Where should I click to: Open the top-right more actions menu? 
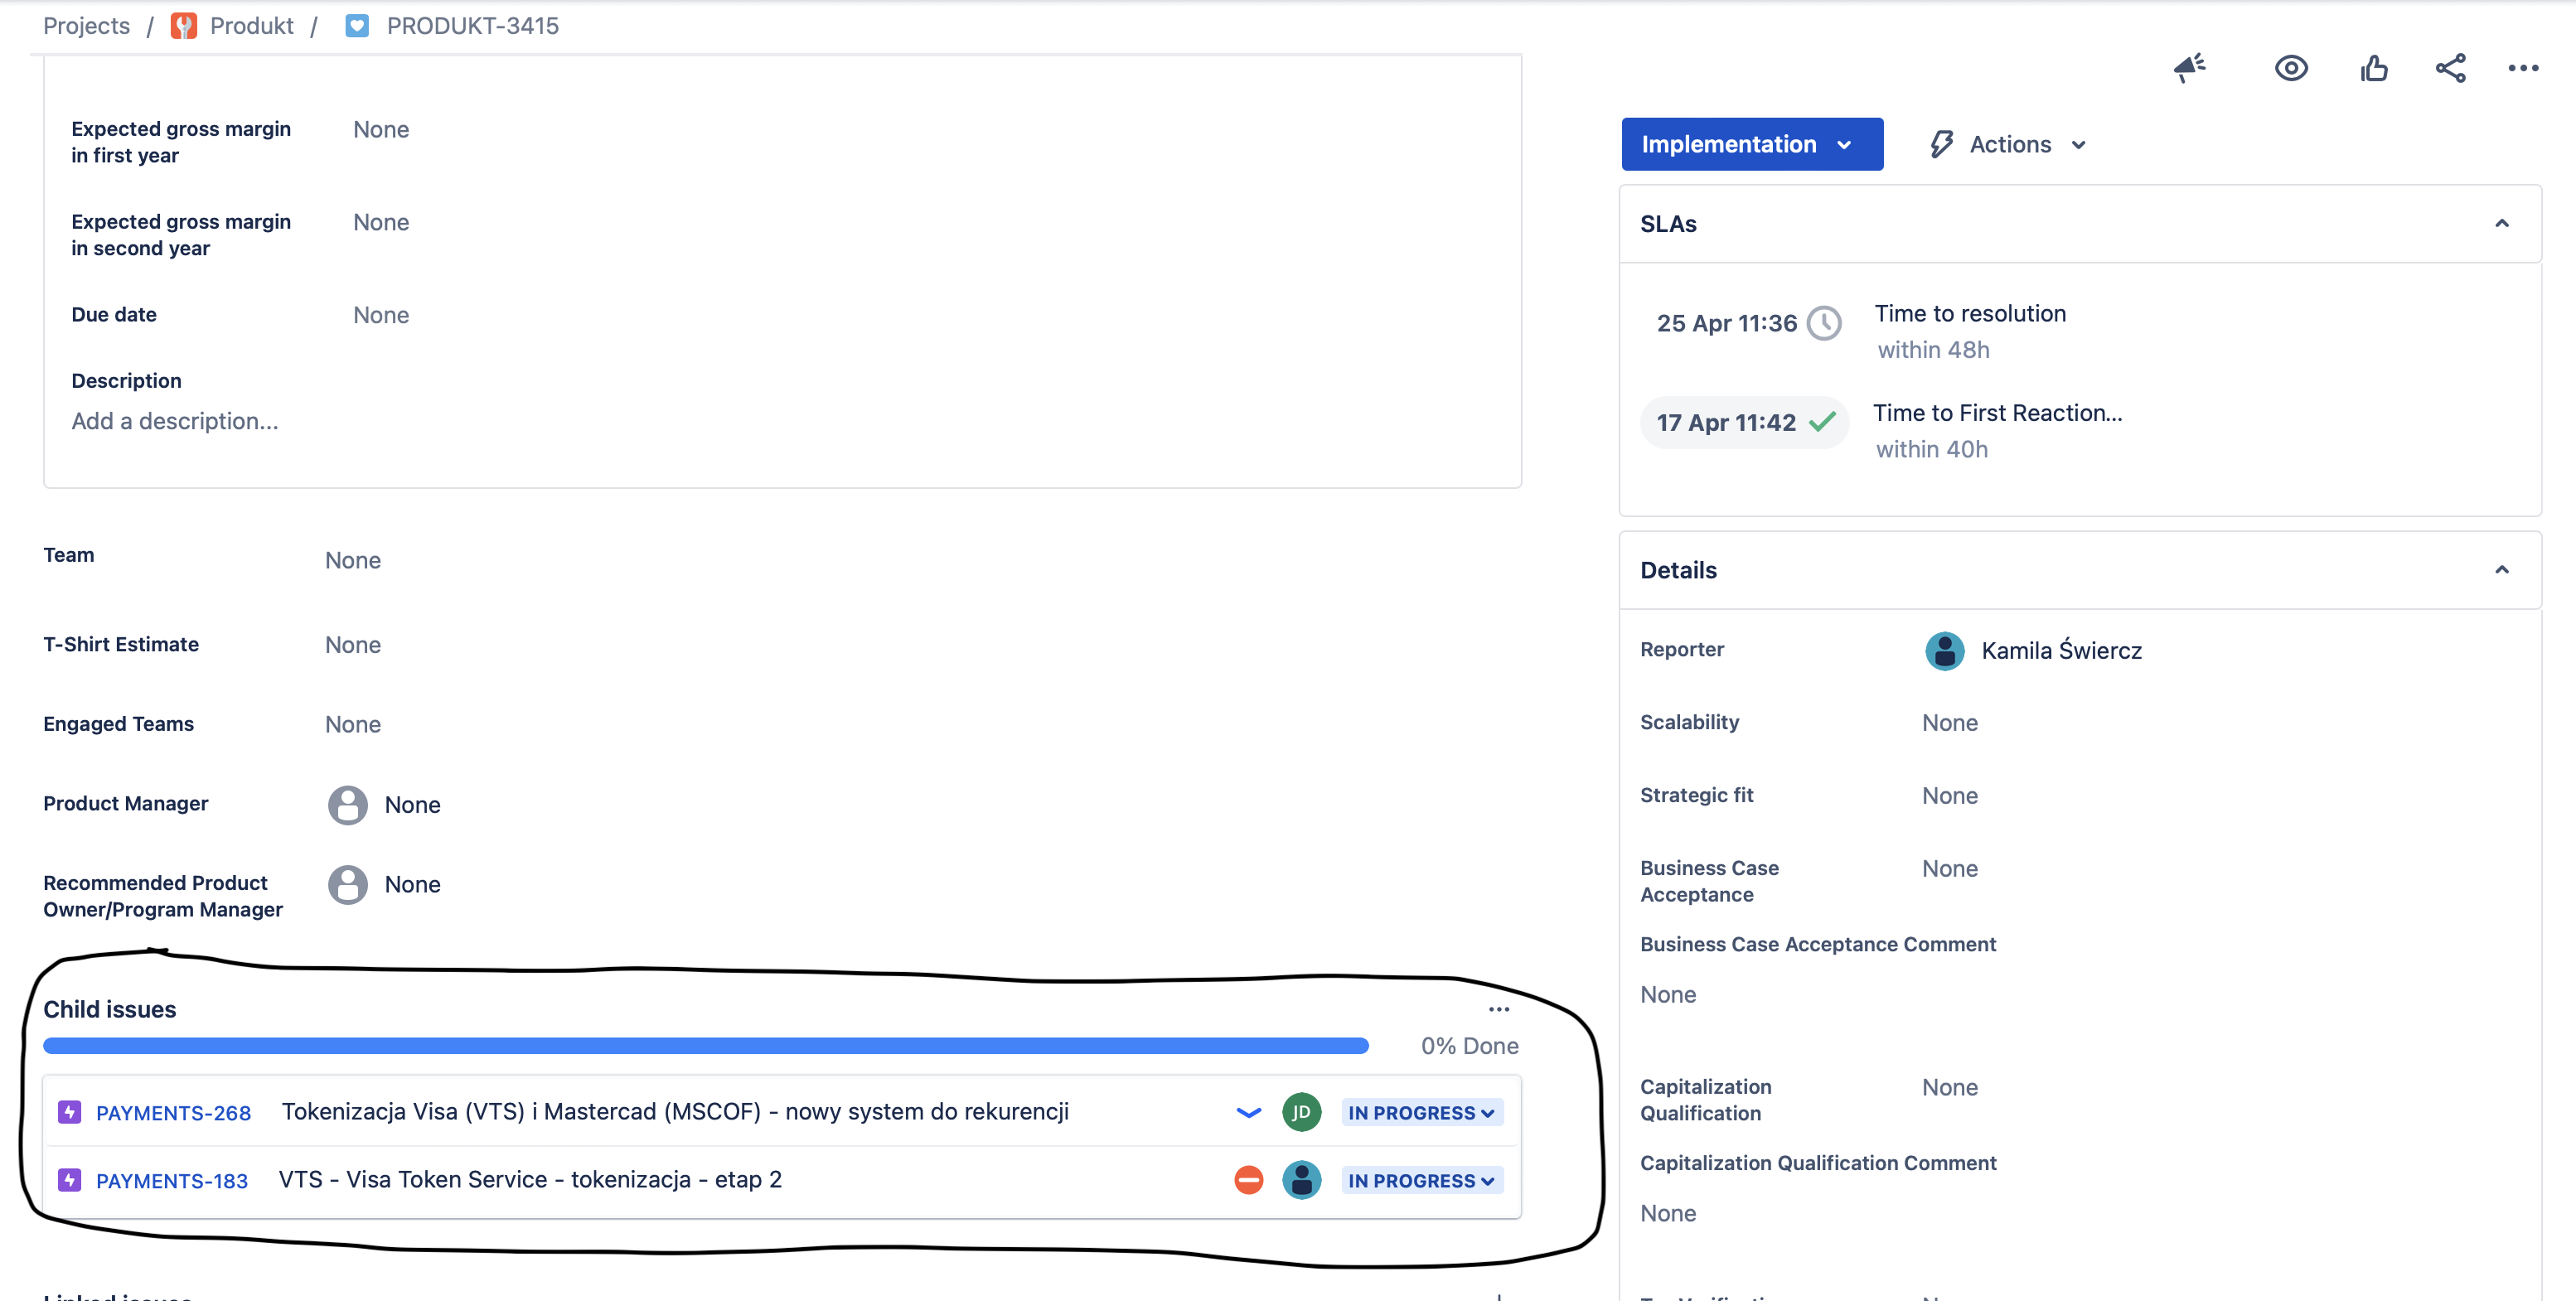[2523, 68]
